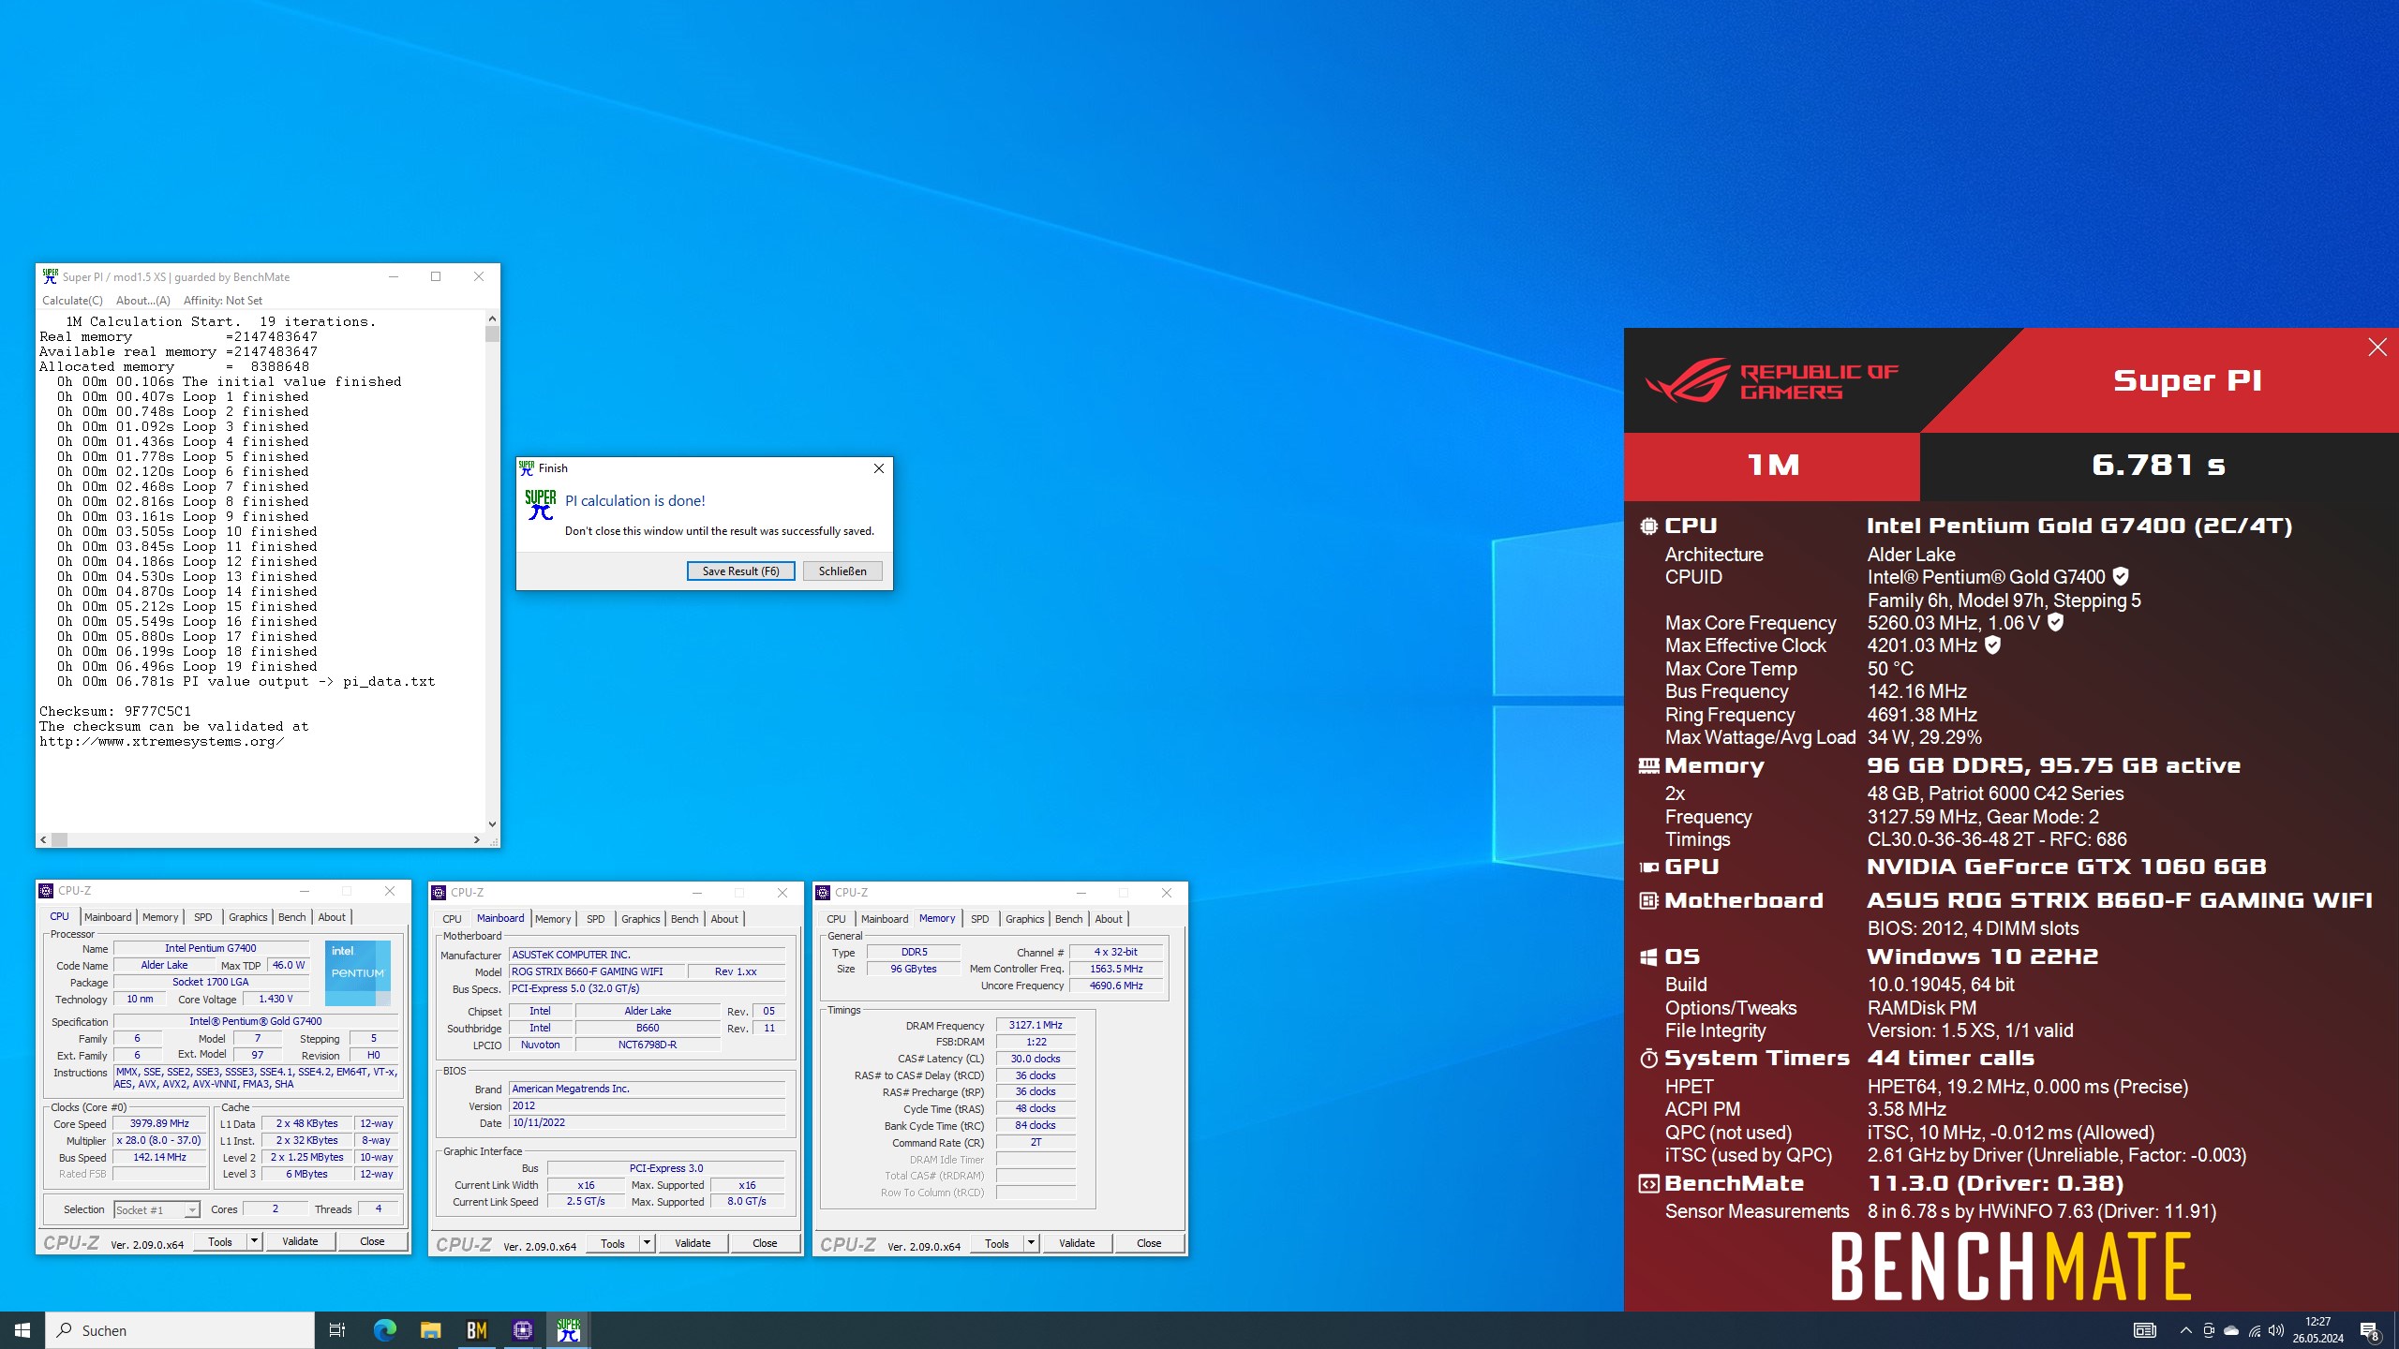Open the About...(A) menu in Super PI
This screenshot has height=1349, width=2399.
pyautogui.click(x=142, y=301)
